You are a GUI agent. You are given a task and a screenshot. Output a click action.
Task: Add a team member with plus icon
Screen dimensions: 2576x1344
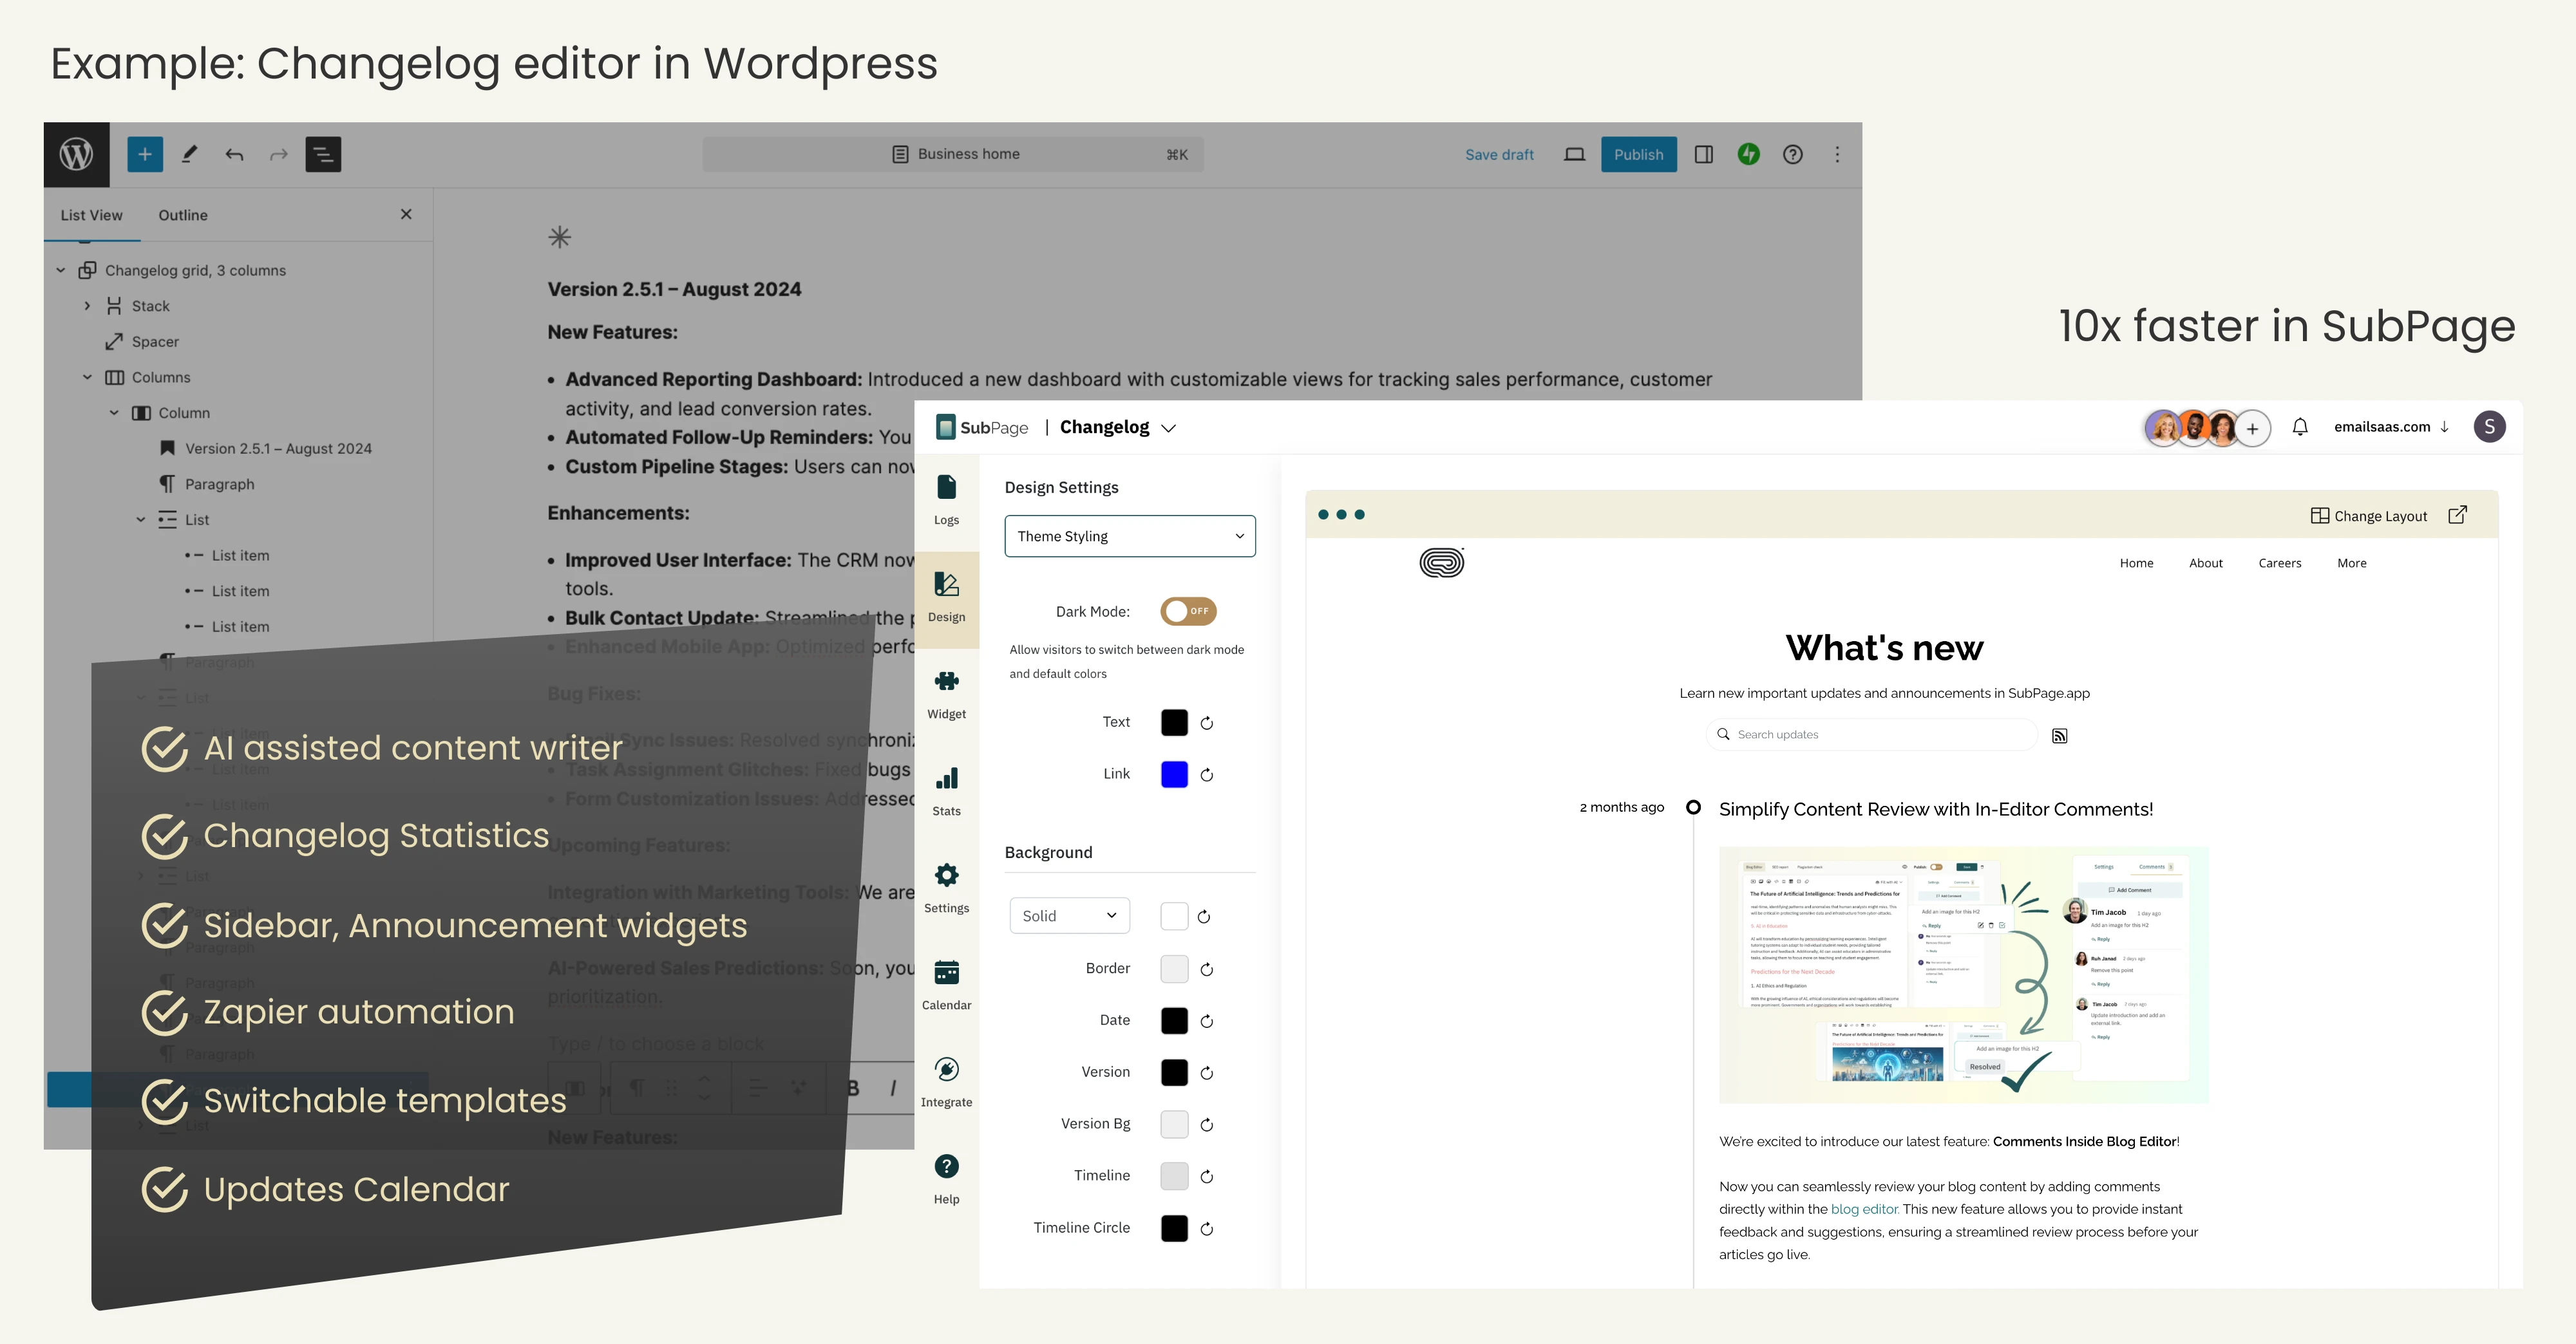[2252, 429]
